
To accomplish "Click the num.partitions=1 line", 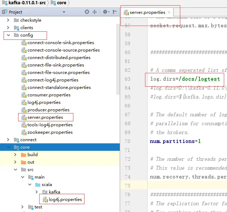I will pos(175,141).
